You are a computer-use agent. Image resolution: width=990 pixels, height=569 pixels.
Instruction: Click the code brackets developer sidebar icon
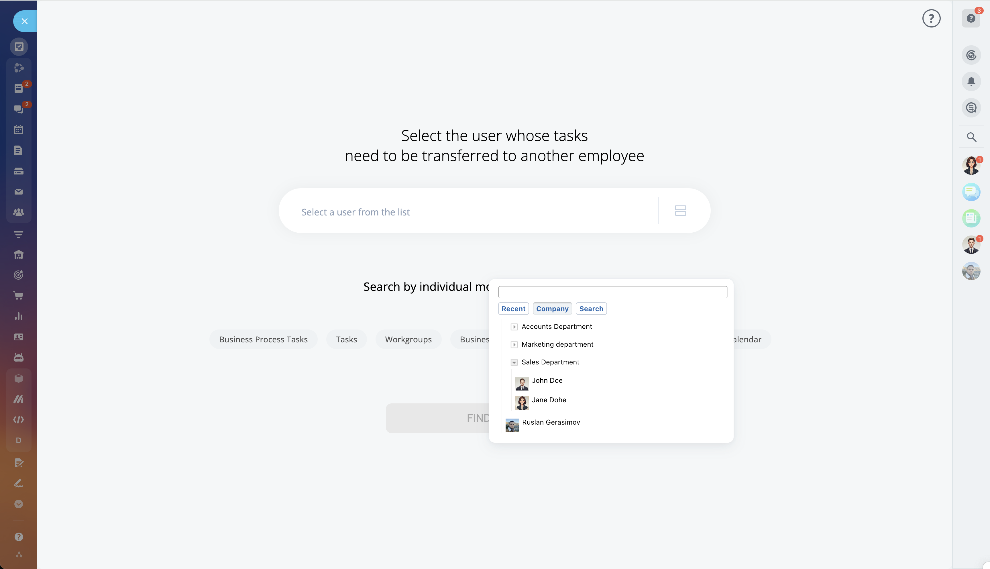tap(18, 420)
